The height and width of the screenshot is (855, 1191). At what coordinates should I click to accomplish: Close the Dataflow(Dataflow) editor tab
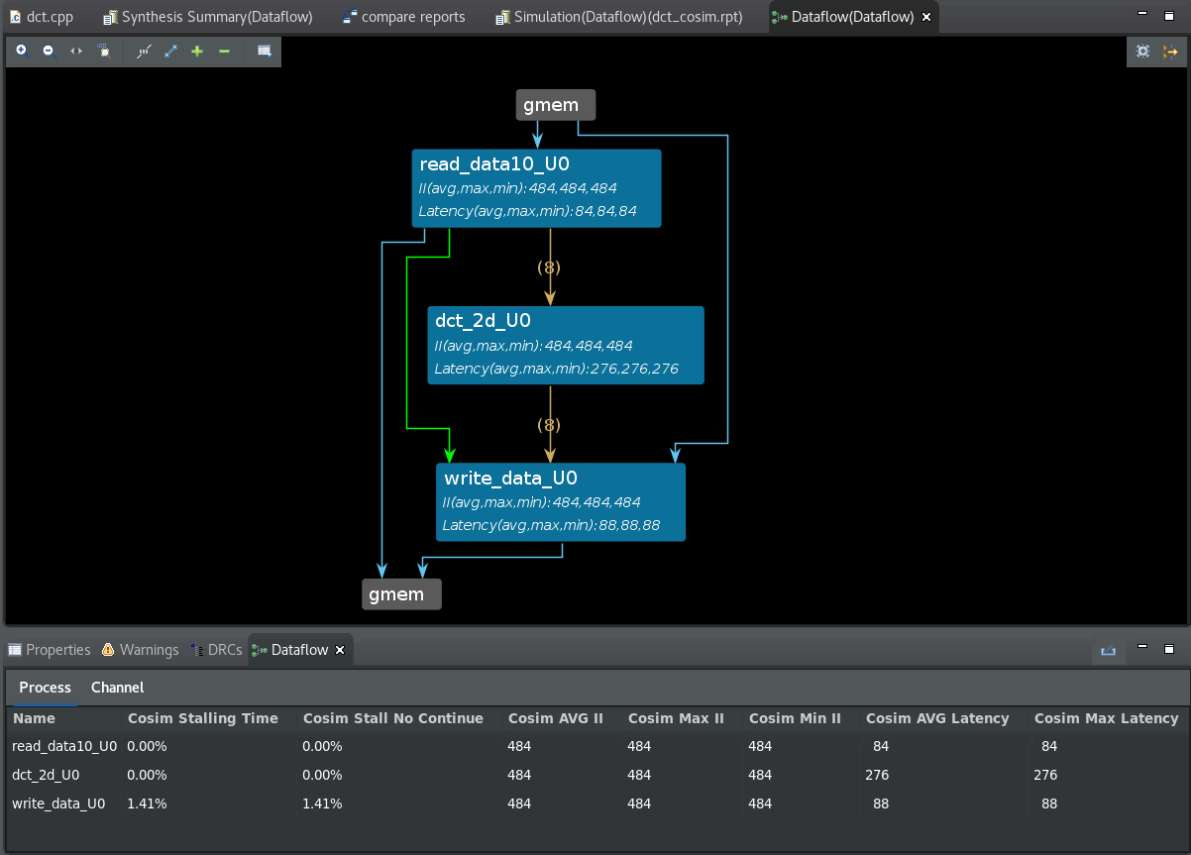[926, 17]
